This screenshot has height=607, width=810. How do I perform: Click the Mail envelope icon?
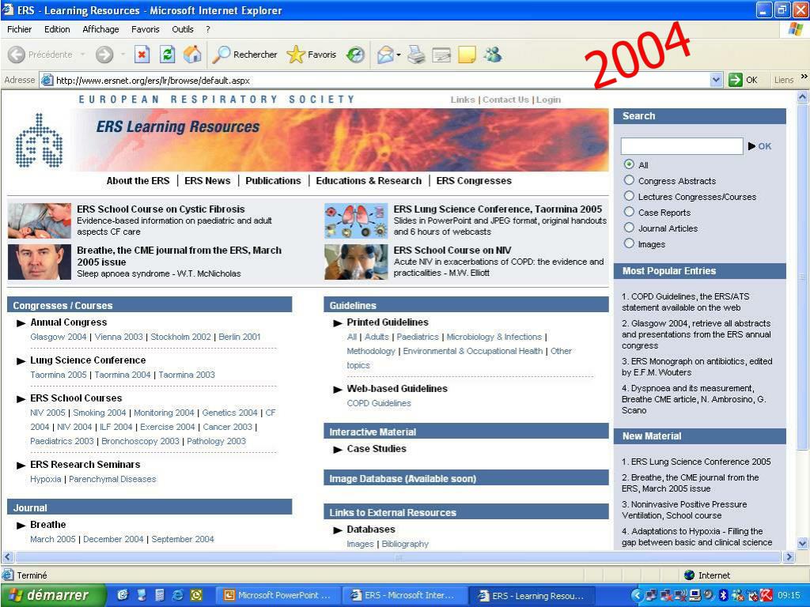click(385, 55)
